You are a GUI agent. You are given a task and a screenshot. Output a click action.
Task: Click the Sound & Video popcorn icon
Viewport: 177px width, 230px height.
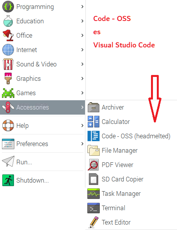[8, 64]
